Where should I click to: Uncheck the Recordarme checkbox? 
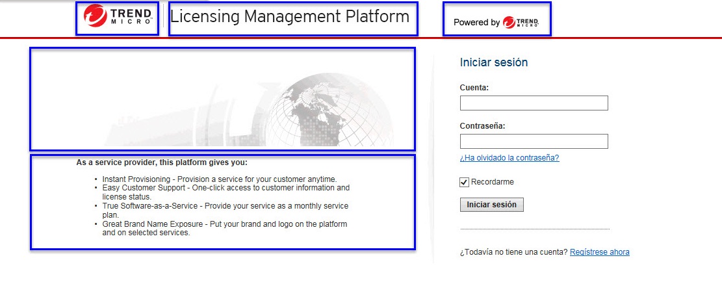point(464,182)
